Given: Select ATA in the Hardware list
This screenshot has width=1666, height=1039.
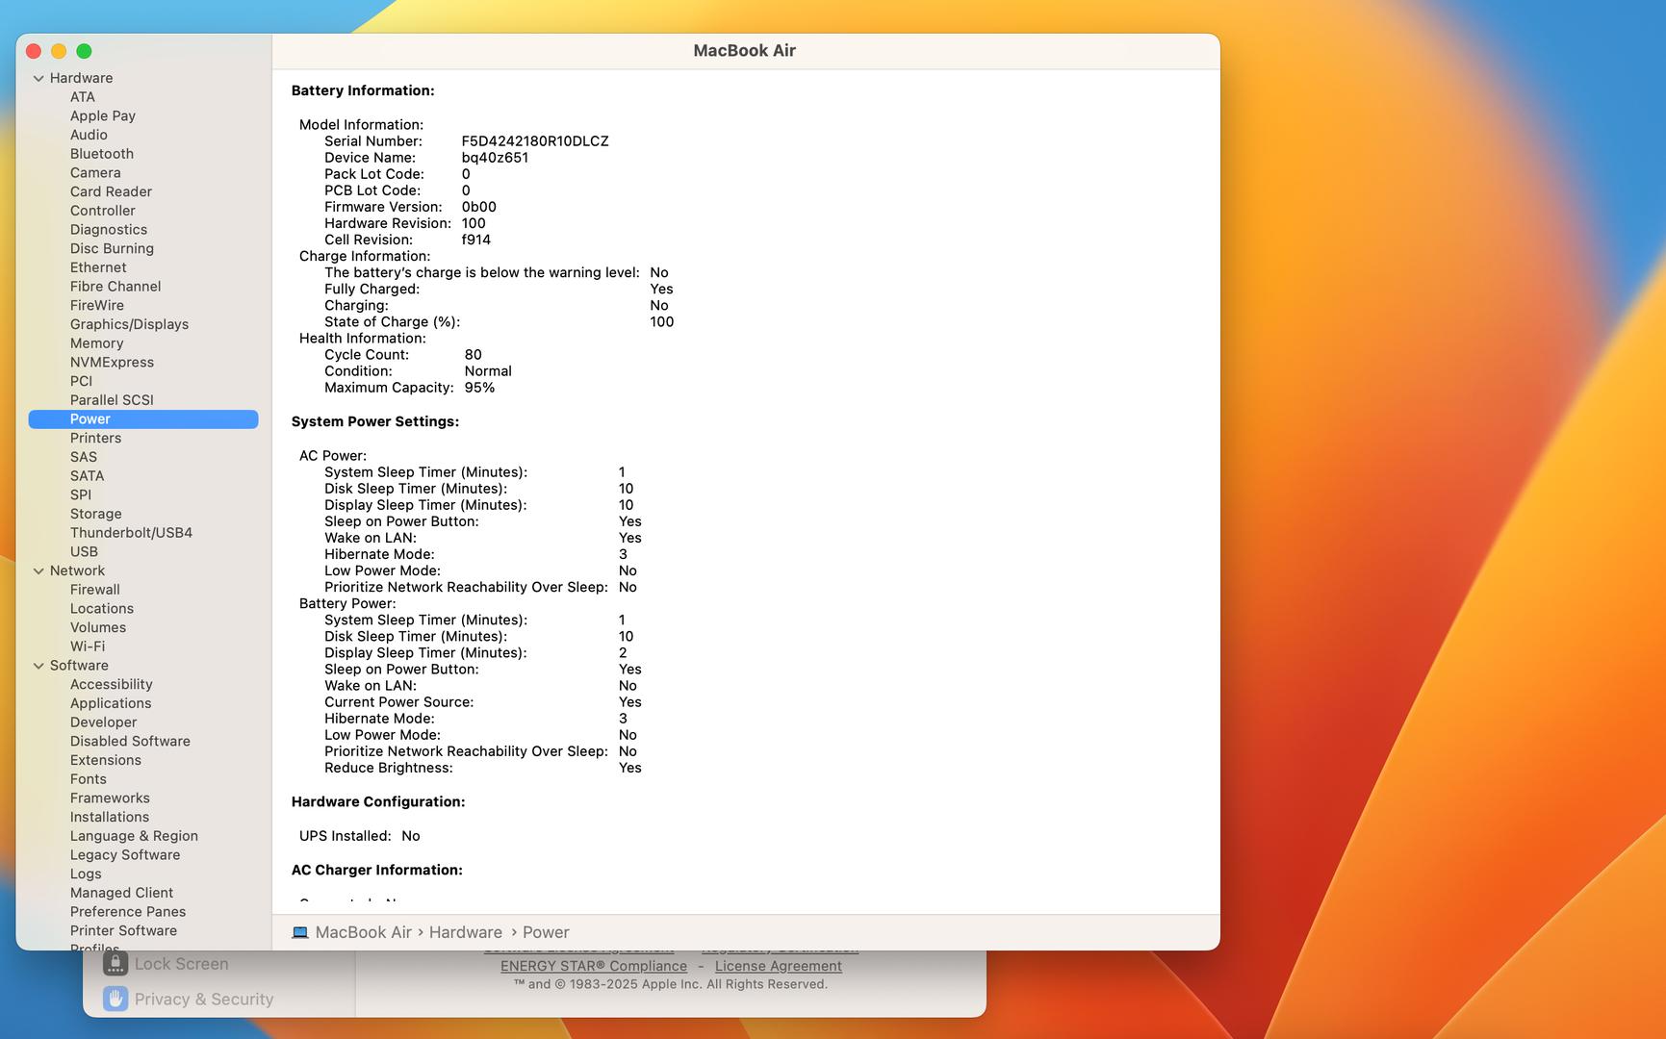Looking at the screenshot, I should 83,97.
